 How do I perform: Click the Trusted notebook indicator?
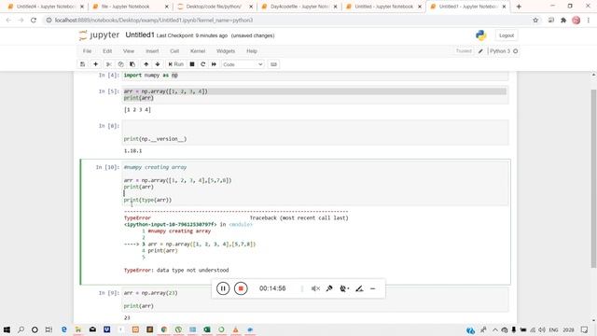point(464,51)
